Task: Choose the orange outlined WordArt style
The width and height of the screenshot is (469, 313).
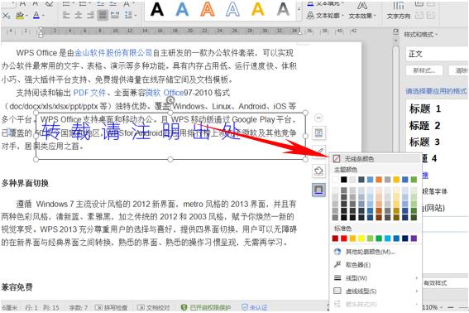Action: pos(208,10)
